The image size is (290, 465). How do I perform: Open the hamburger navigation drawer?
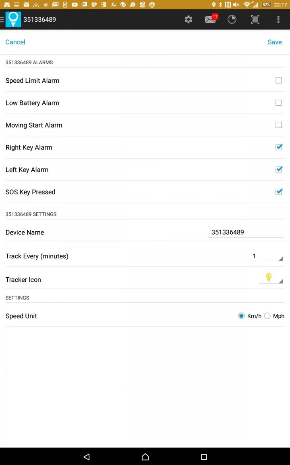coord(2,19)
